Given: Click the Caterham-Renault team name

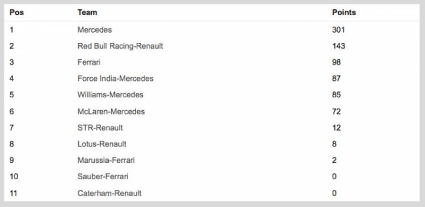Looking at the screenshot, I should click(109, 193).
